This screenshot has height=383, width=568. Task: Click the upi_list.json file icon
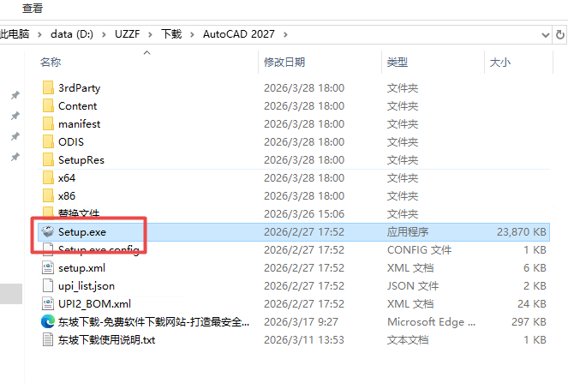coord(48,285)
